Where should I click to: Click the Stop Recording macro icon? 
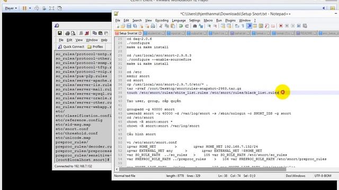tap(287, 26)
